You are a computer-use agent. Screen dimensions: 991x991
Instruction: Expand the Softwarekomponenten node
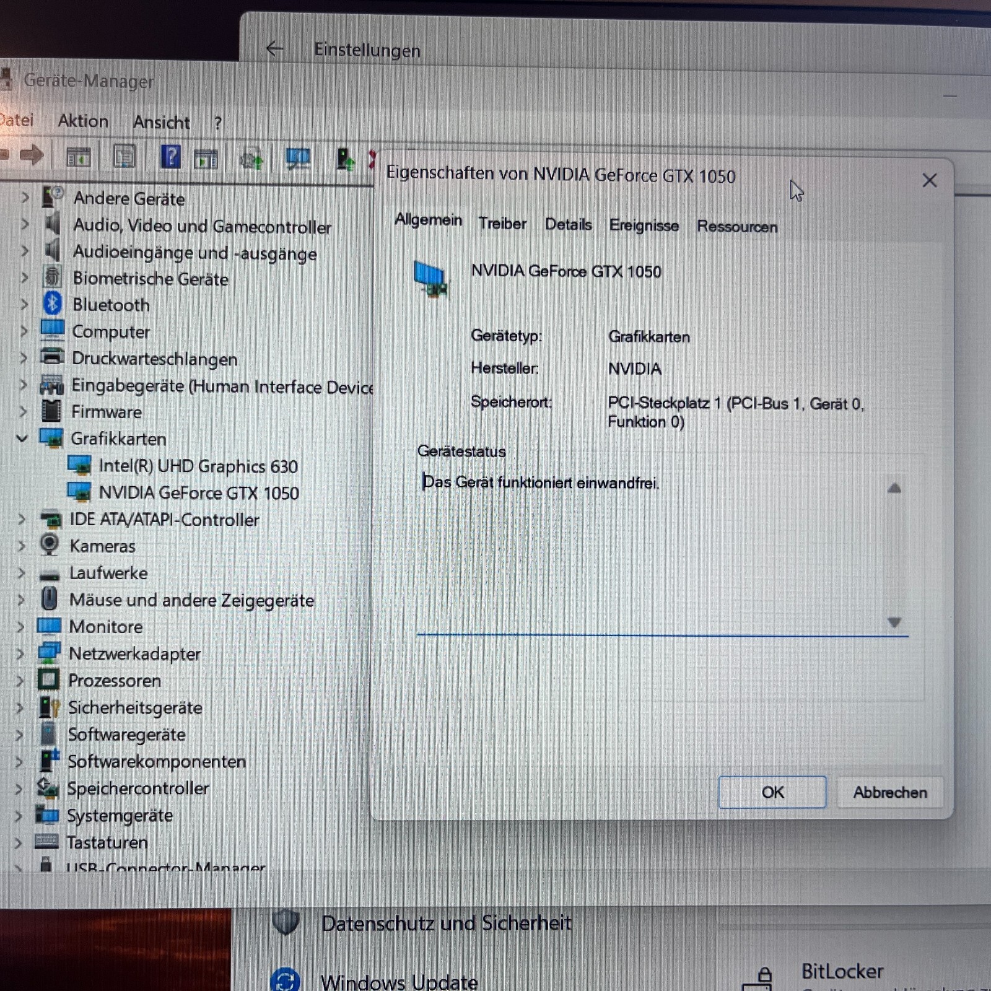click(19, 761)
